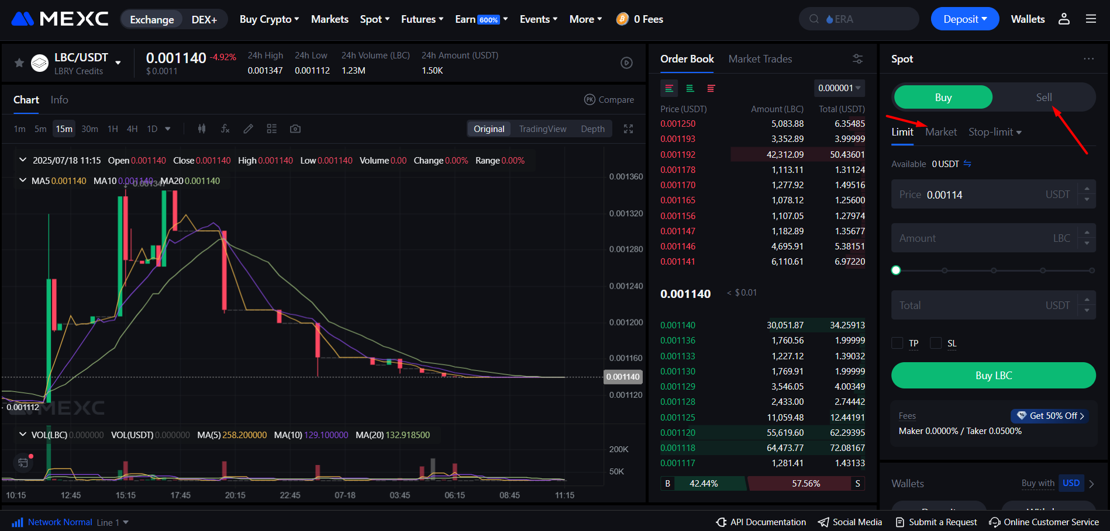Click the Network Normal signal icon
1110x531 pixels.
[18, 522]
